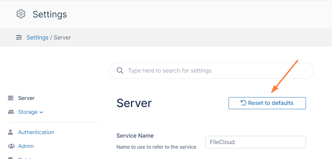Click the Server breadcrumb text
The image size is (332, 159).
point(62,37)
